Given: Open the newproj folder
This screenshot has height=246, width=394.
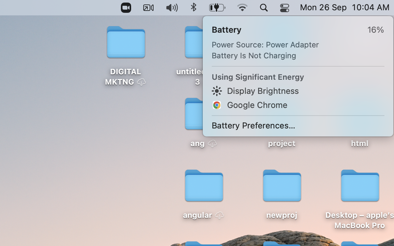Looking at the screenshot, I should click(282, 186).
